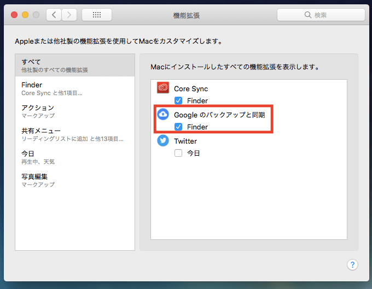Screen dimensions: 372x289
Task: Click the Twitter bird icon
Action: click(x=163, y=141)
